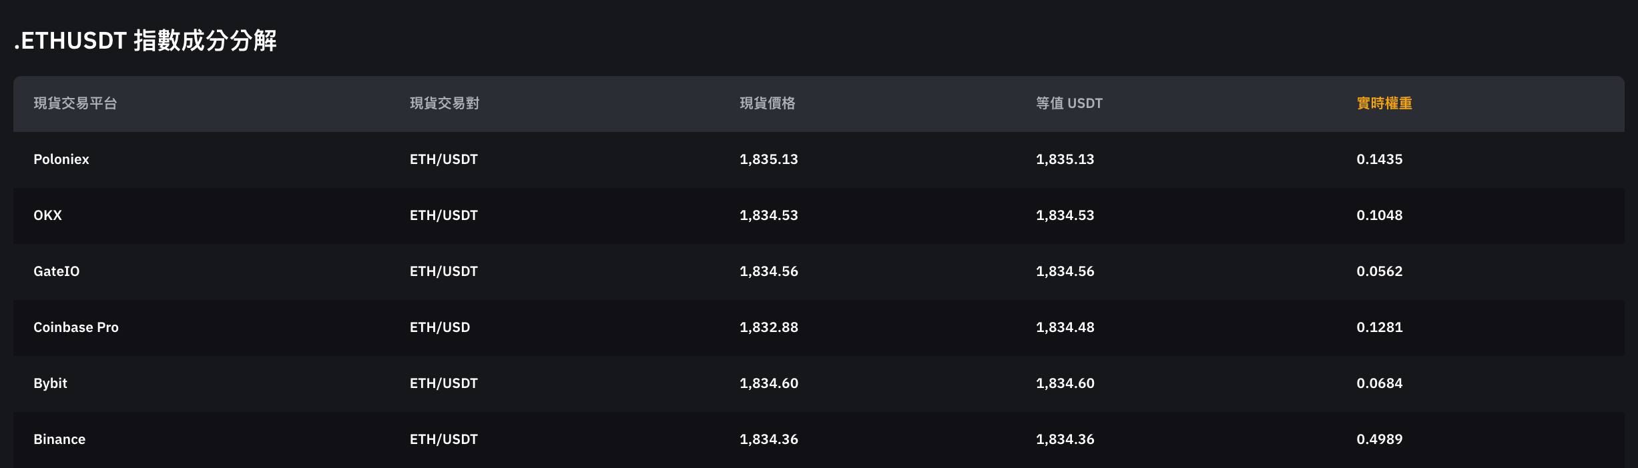Select Coinbase Pro spot price 1,832.88
Screen dimensions: 1638x468
pos(769,327)
